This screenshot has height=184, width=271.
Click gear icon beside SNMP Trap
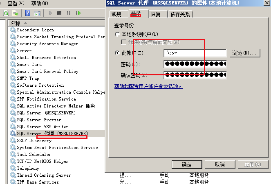tap(13, 78)
